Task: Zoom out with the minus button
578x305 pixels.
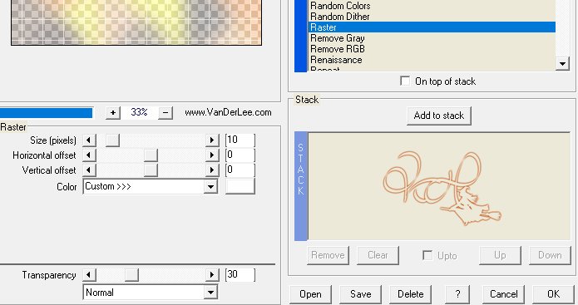Action: [165, 113]
